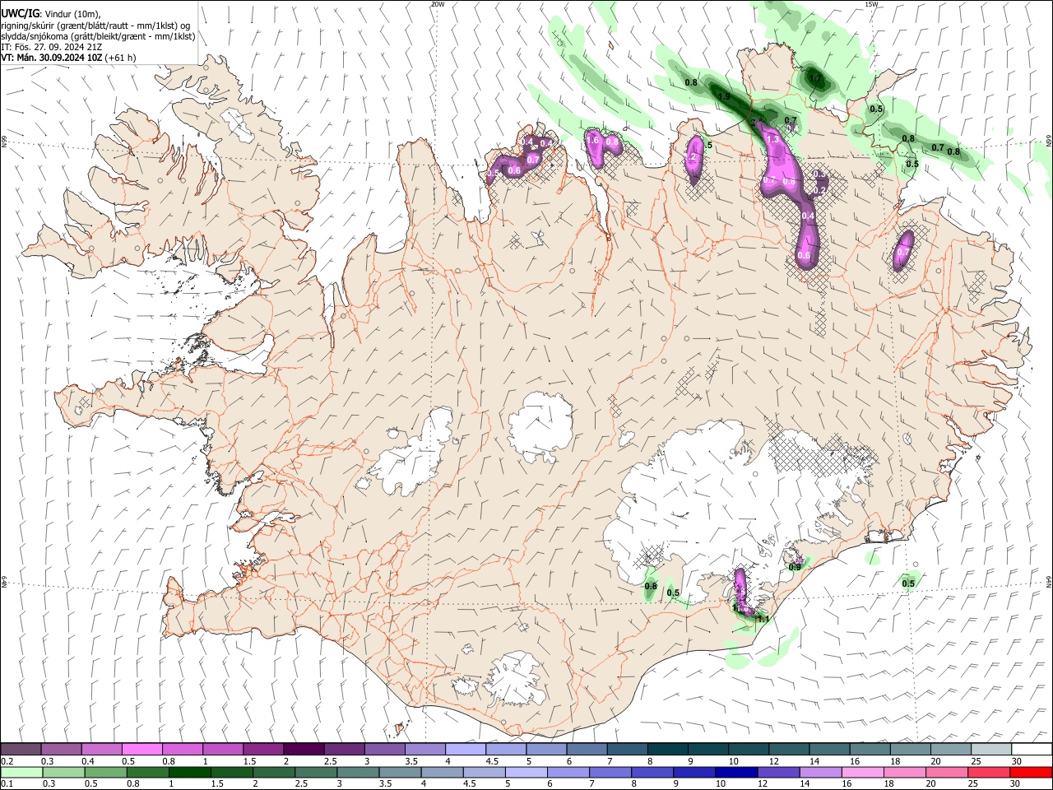
Task: Click the 'slydda/snjókoma' legend description line
Action: coord(98,36)
